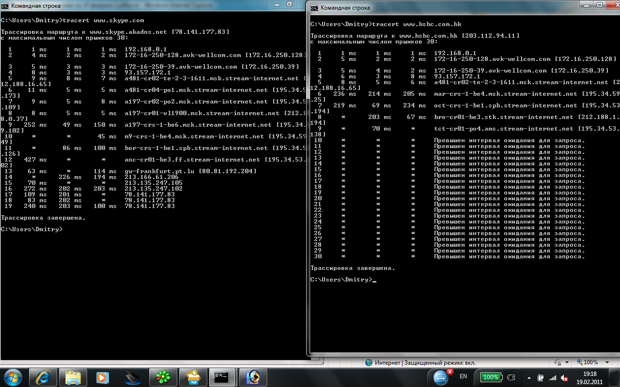
Task: Open the clock showing 19:18
Action: point(589,377)
